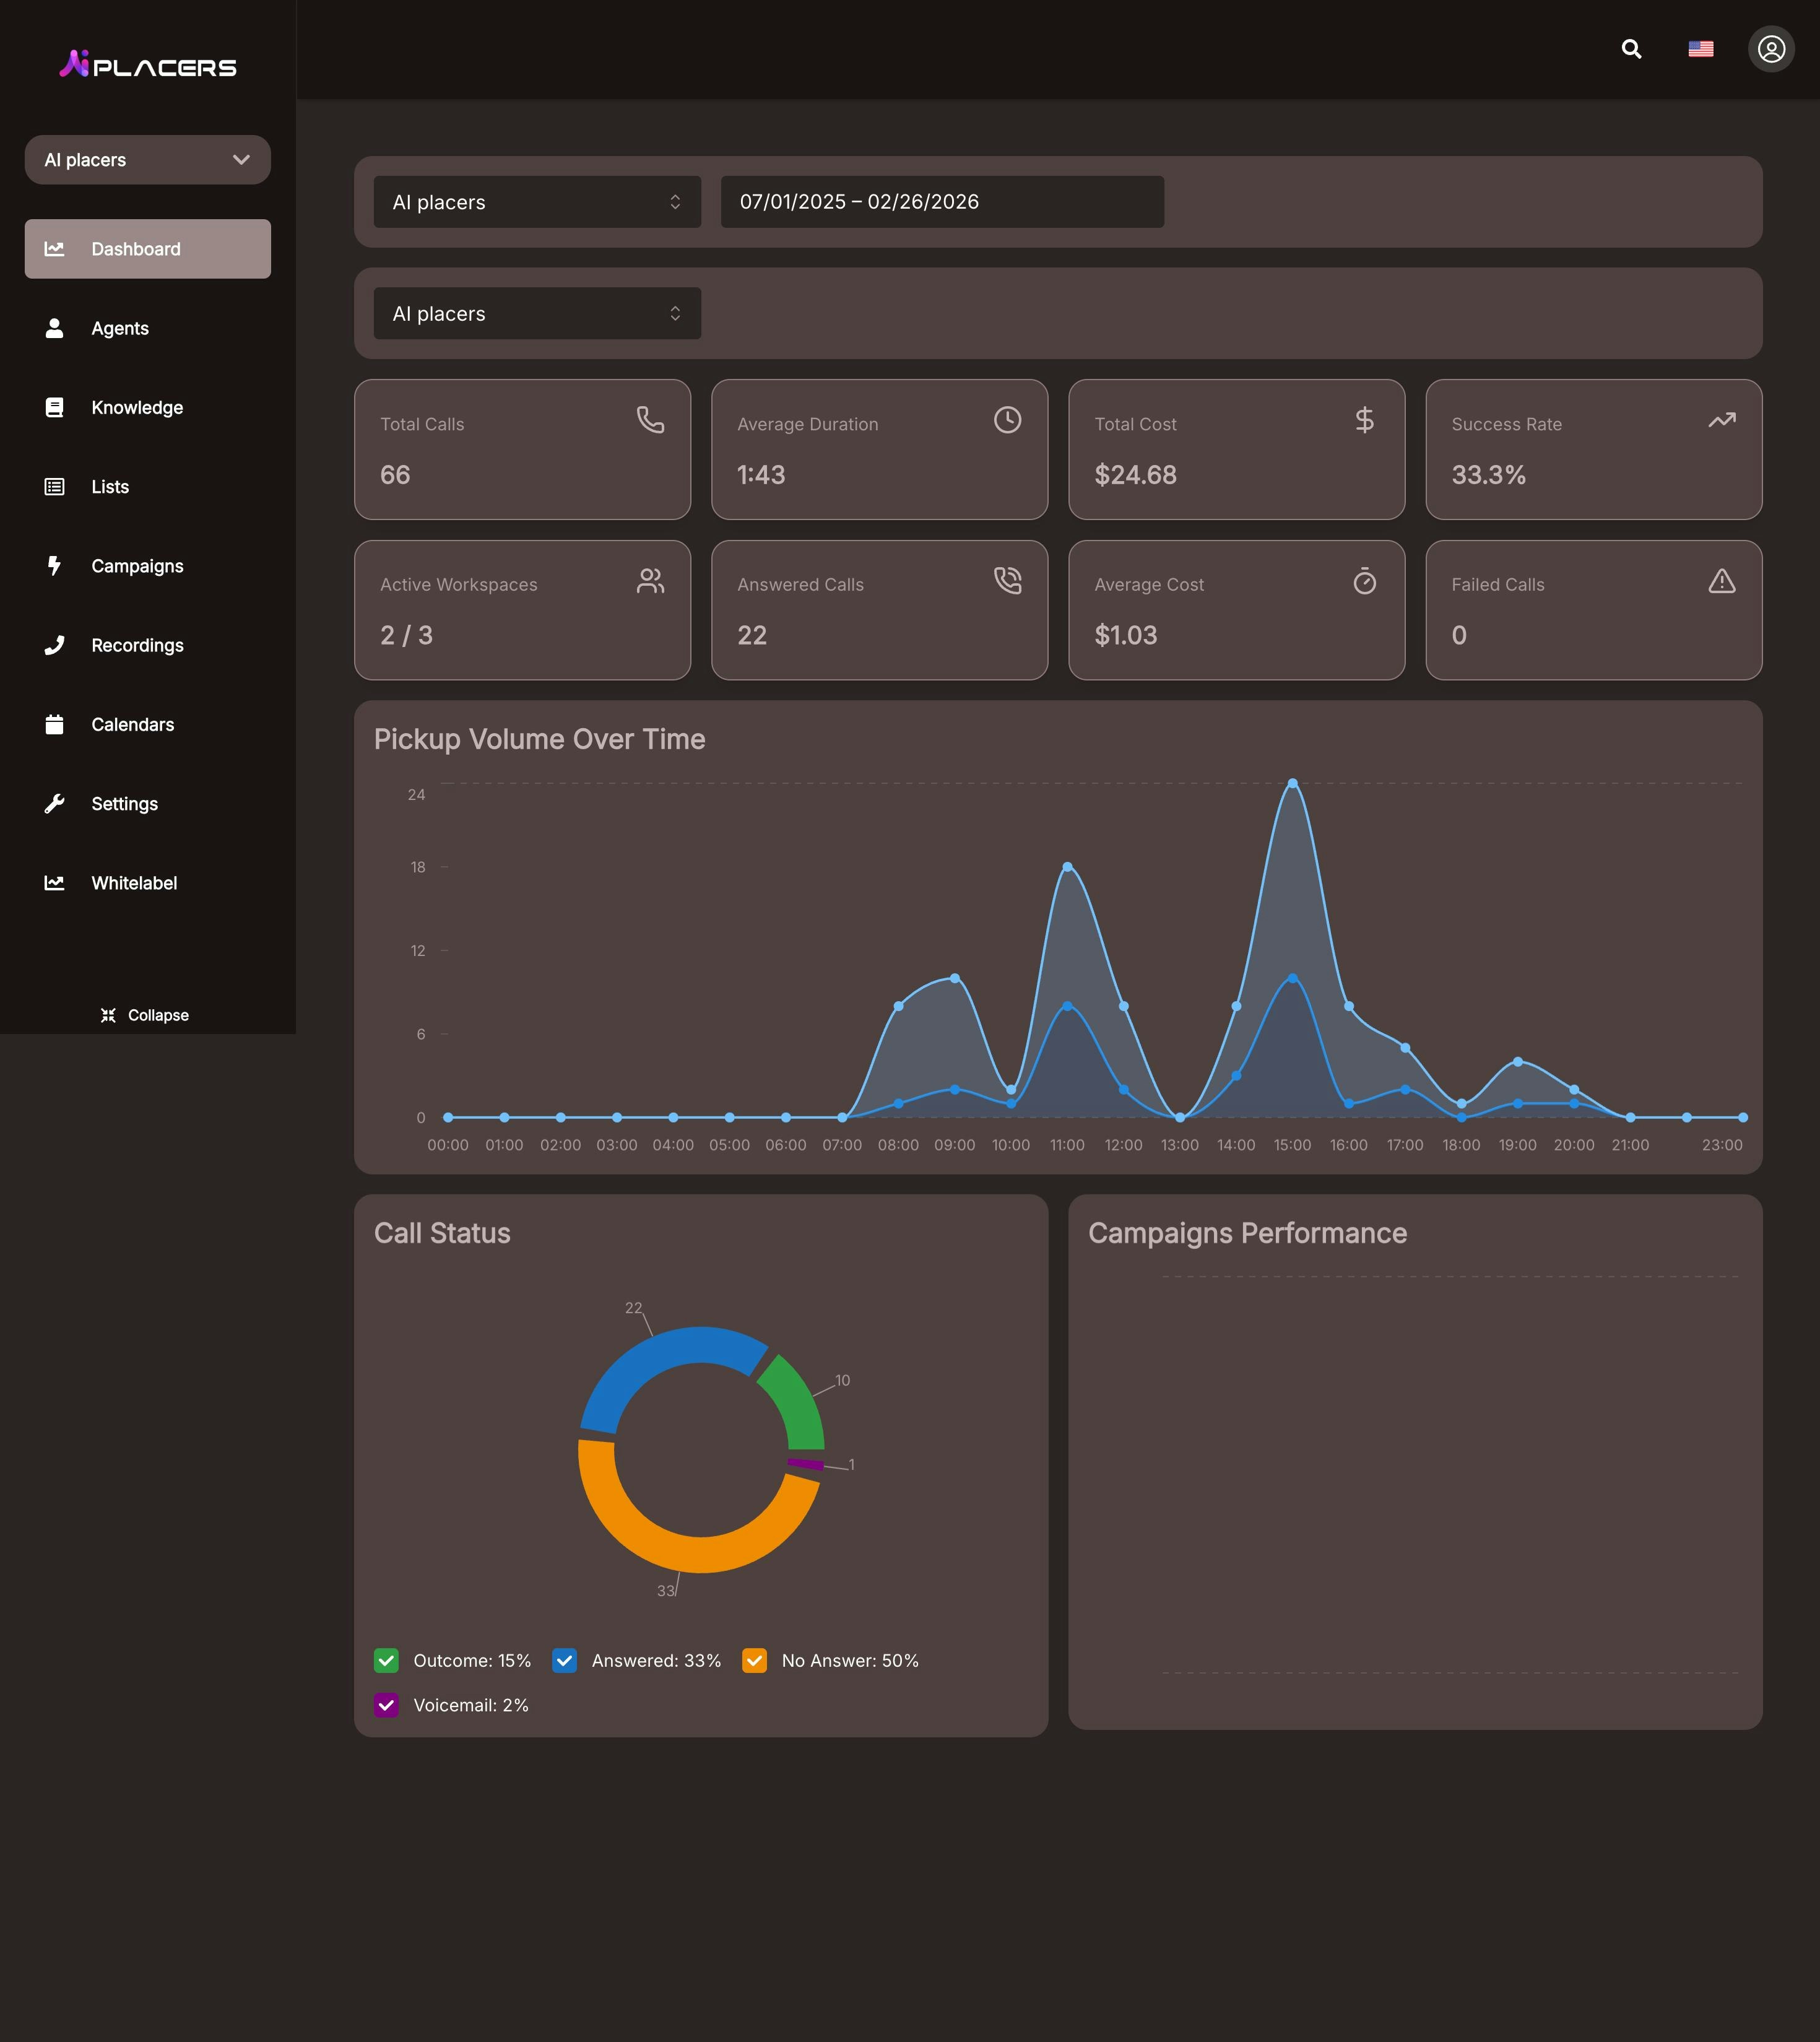Open the US flag language selector
This screenshot has width=1820, height=2042.
coord(1700,49)
